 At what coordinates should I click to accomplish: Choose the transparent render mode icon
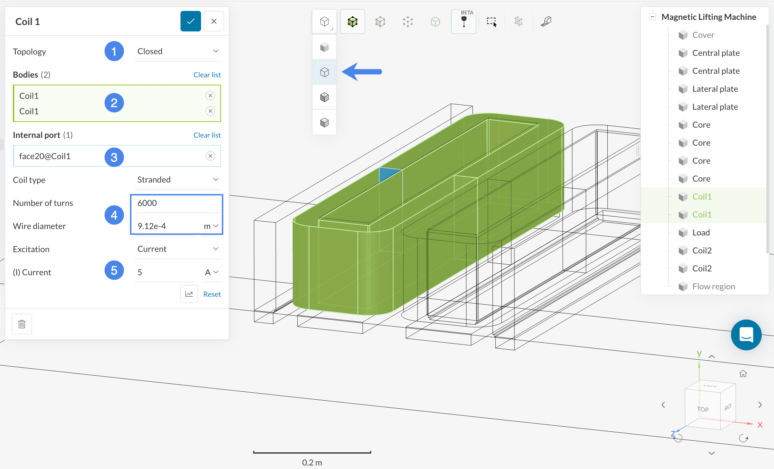[324, 72]
